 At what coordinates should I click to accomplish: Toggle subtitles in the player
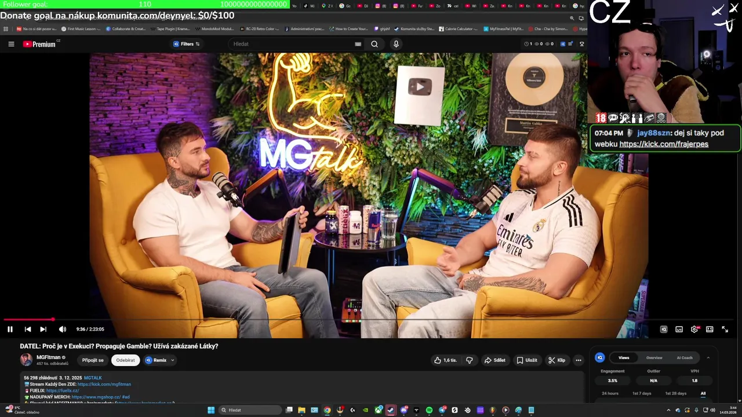(679, 329)
